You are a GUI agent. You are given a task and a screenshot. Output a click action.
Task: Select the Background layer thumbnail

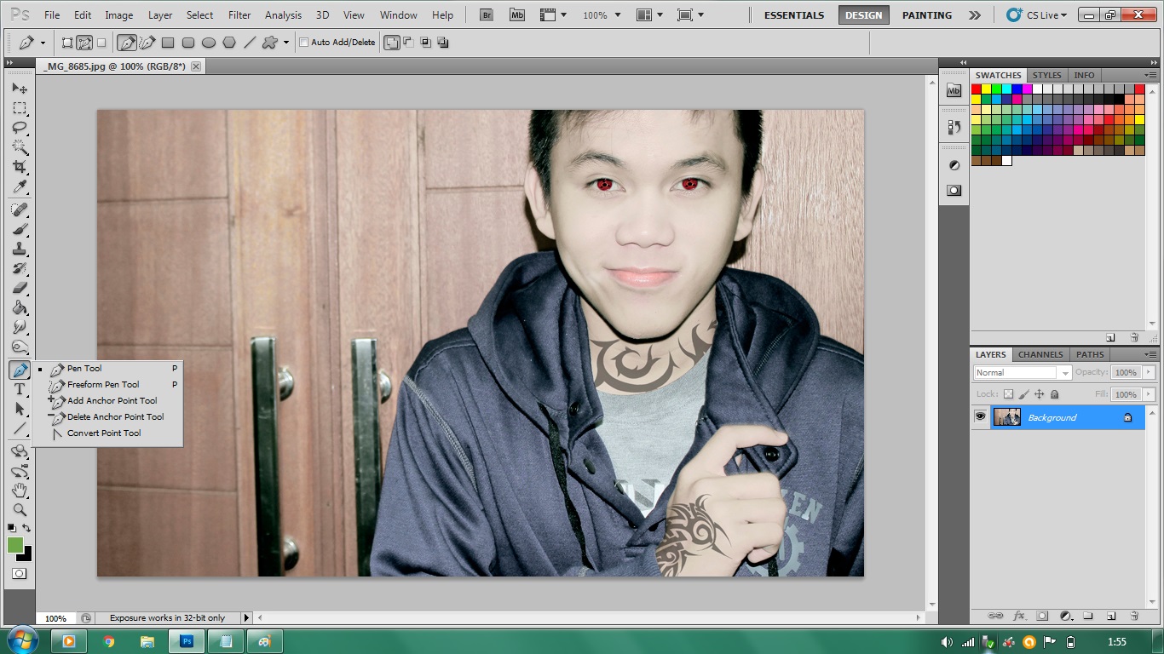[1007, 416]
